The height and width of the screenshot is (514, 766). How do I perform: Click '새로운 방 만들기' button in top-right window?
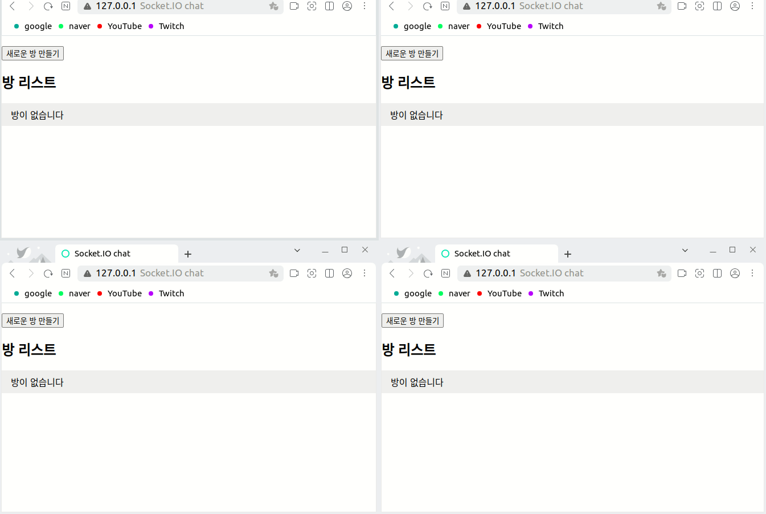click(x=412, y=54)
